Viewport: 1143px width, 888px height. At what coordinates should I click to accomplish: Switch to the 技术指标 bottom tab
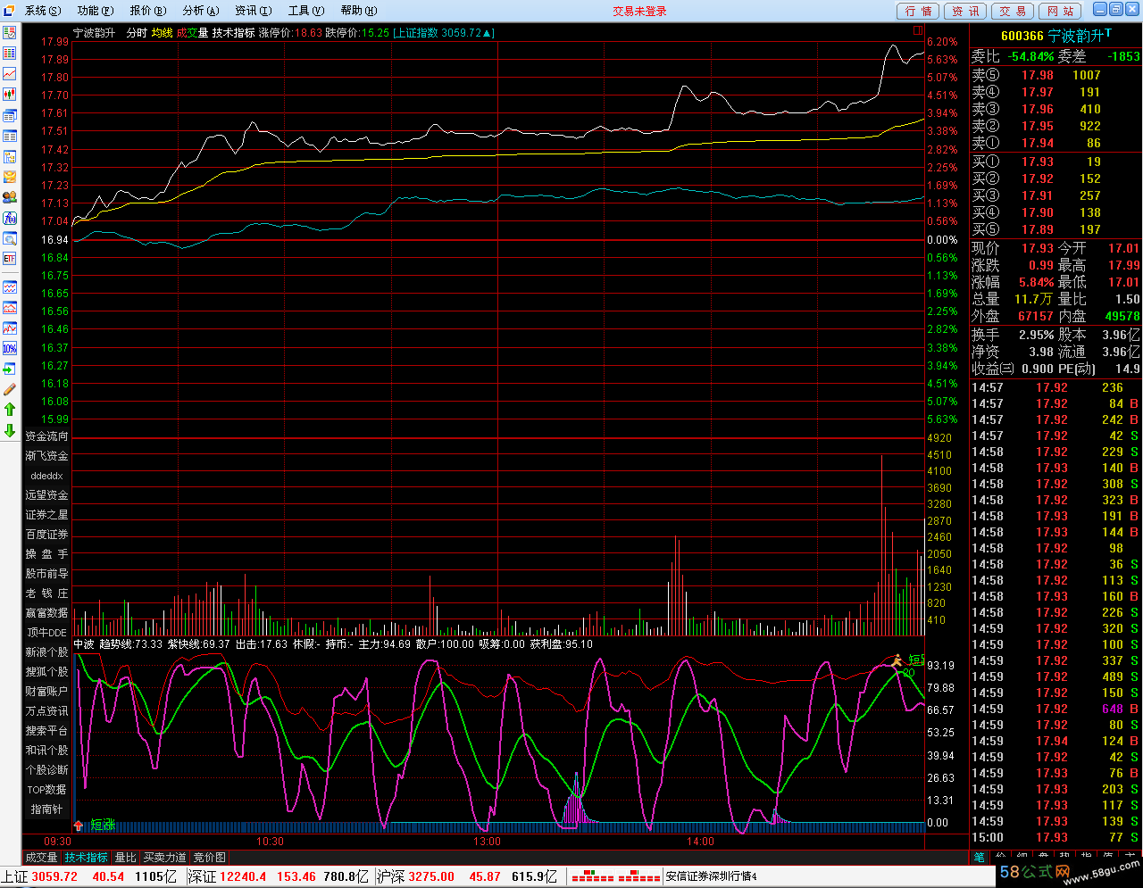87,858
